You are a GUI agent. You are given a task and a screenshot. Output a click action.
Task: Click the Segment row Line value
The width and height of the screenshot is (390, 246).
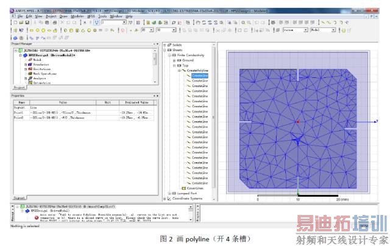pos(63,108)
